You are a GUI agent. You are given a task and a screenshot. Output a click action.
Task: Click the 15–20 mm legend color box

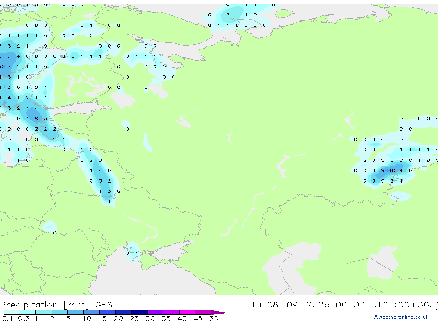point(108,312)
